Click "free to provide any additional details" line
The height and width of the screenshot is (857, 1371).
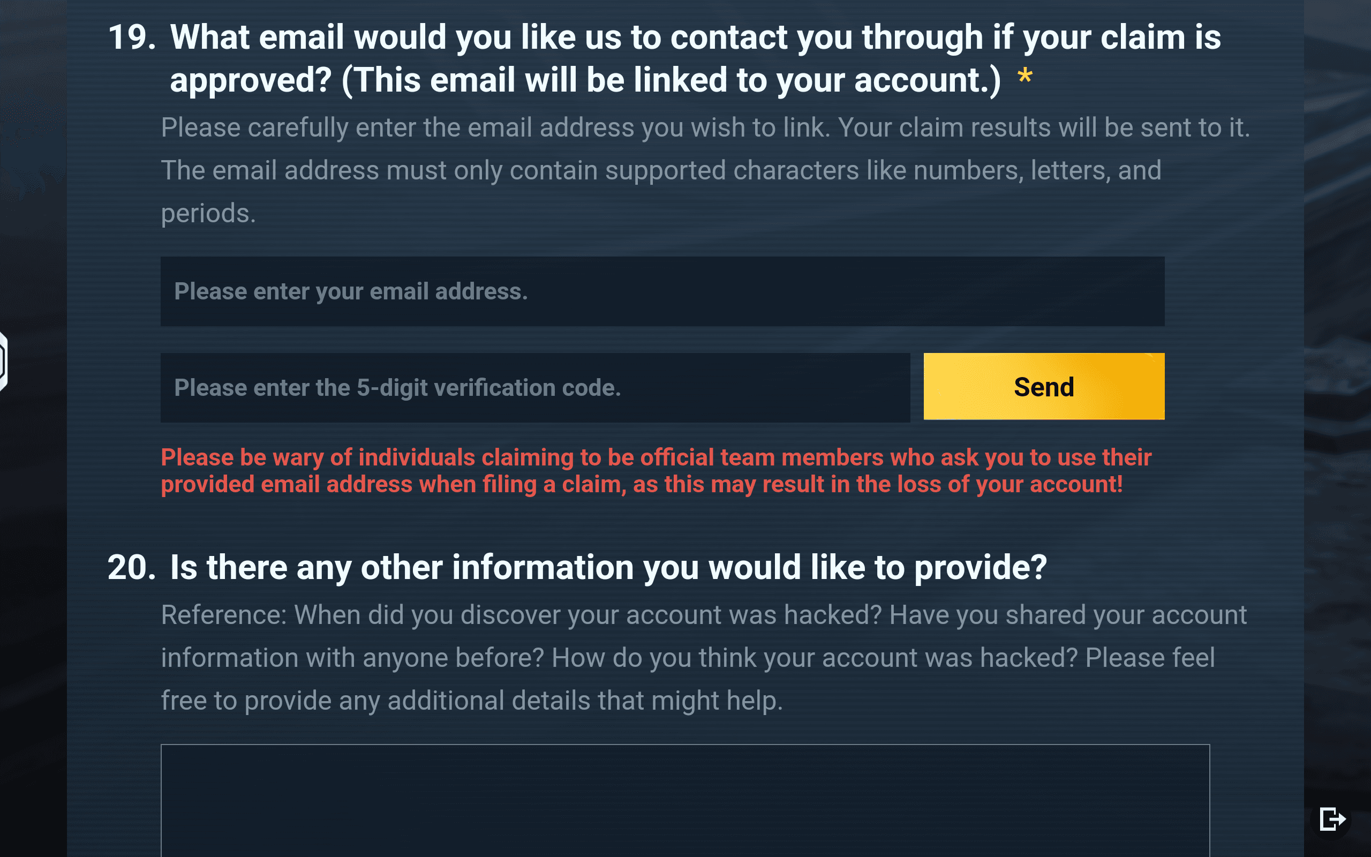471,701
